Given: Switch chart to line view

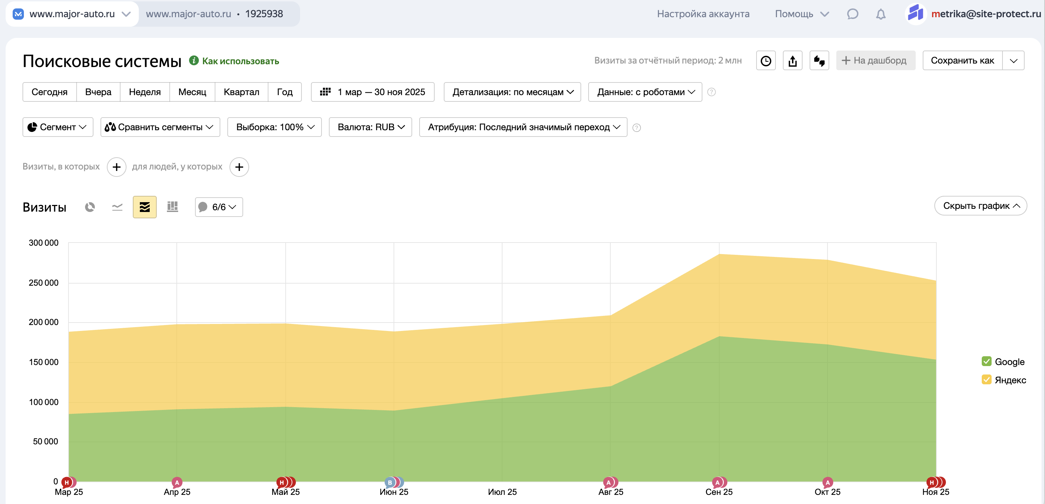Looking at the screenshot, I should coord(117,207).
